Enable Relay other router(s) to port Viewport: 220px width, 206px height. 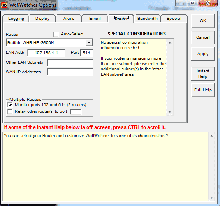(x=10, y=111)
